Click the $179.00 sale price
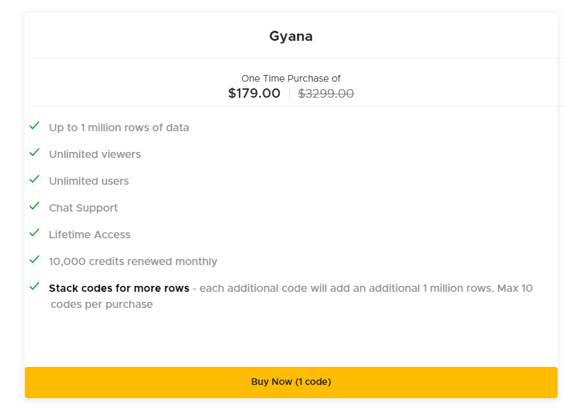The image size is (571, 413). pos(254,94)
